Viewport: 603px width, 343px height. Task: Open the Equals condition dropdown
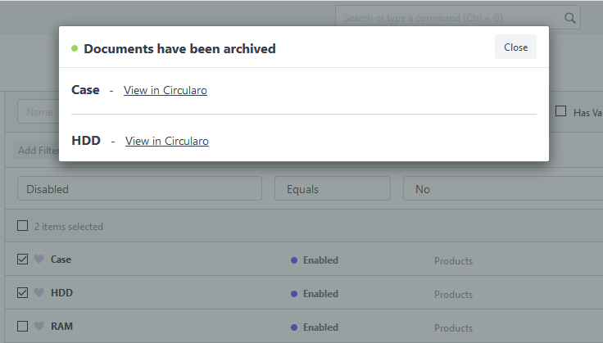pyautogui.click(x=333, y=188)
